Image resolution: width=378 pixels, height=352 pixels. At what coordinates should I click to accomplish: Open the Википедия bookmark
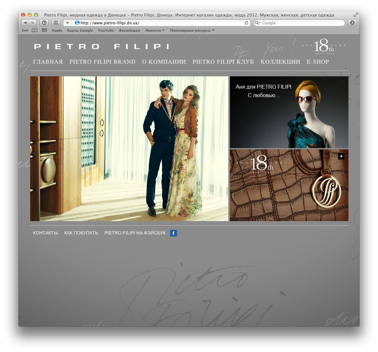pos(130,31)
